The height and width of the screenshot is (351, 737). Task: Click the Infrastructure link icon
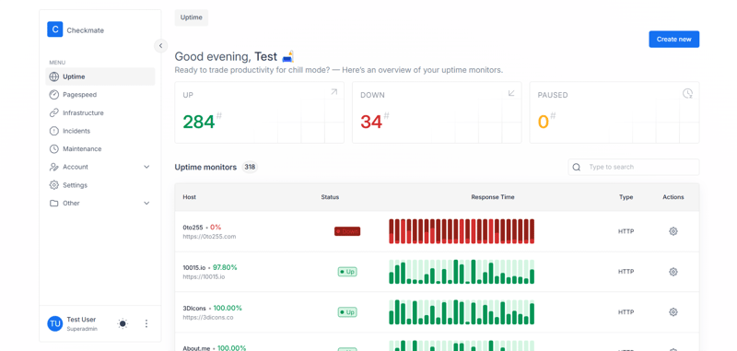point(54,112)
